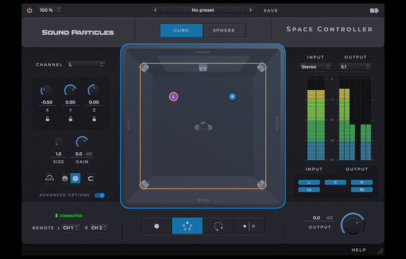The image size is (406, 259).
Task: Switch to the SPHERE tab
Action: pyautogui.click(x=224, y=30)
